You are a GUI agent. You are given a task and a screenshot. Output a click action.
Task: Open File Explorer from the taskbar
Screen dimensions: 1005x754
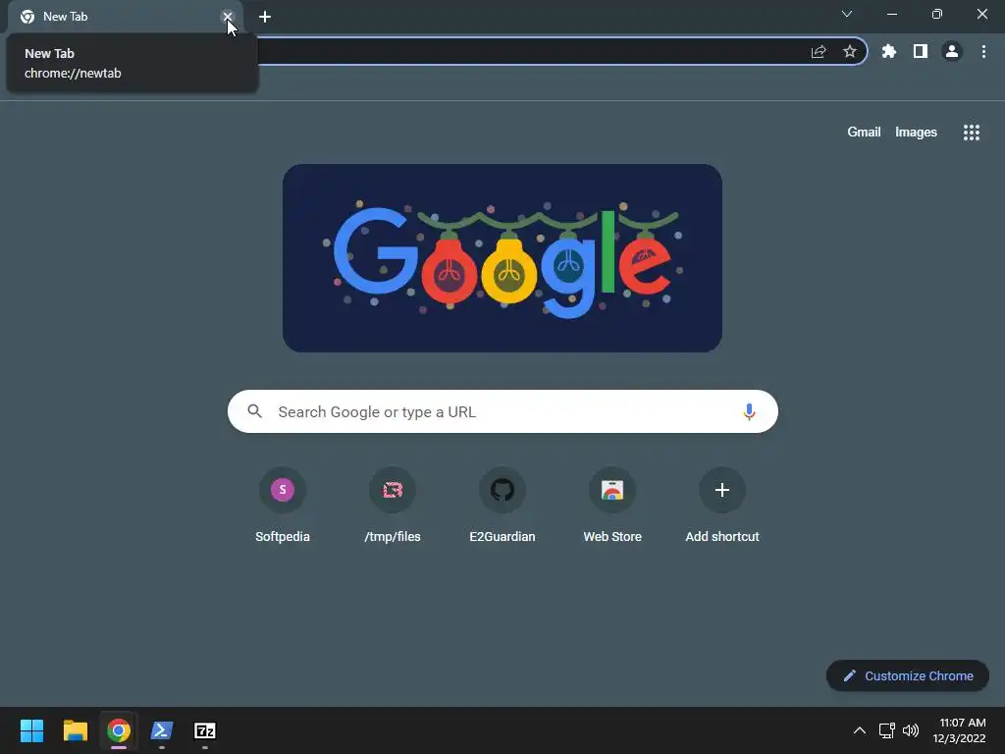pyautogui.click(x=75, y=730)
